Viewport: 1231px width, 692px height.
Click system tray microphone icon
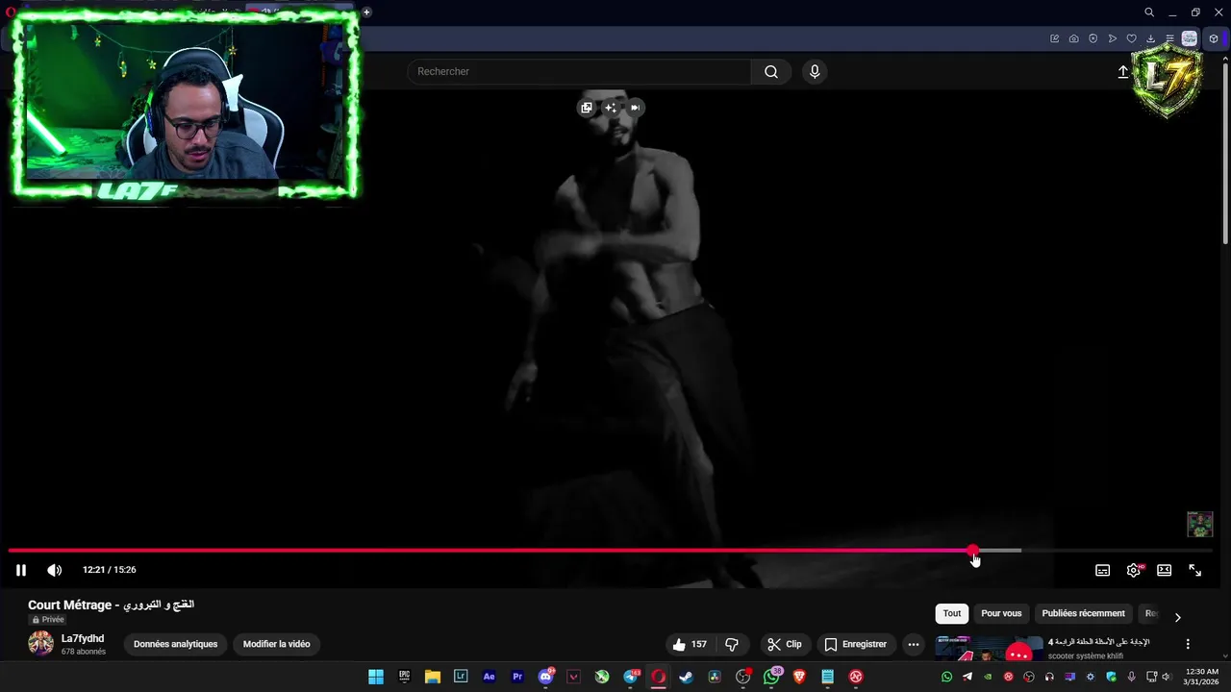(x=1131, y=677)
